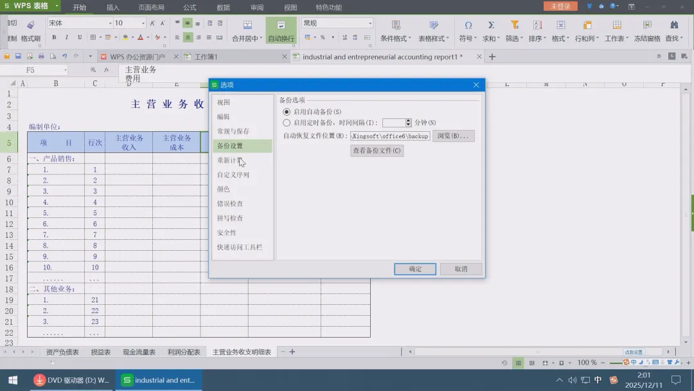Switch to the 资产负债表 sheet tab
The width and height of the screenshot is (694, 391).
point(62,352)
